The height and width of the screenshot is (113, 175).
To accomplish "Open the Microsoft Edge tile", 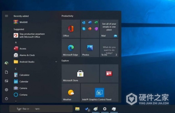I will (71, 48).
